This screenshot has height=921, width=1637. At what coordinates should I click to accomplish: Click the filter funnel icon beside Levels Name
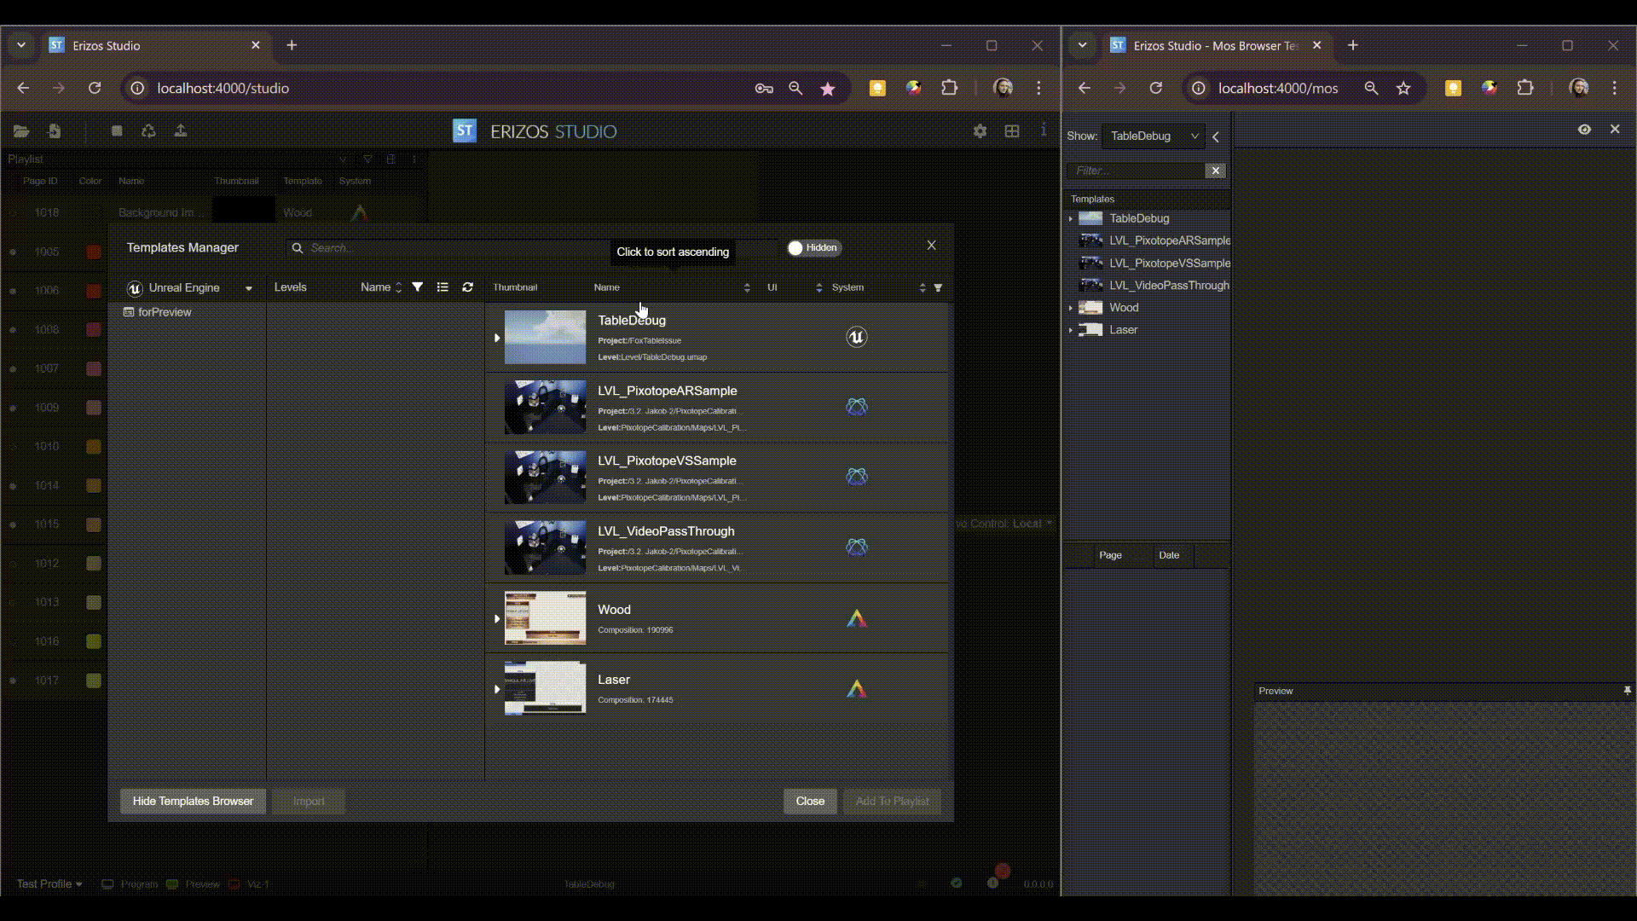tap(418, 287)
